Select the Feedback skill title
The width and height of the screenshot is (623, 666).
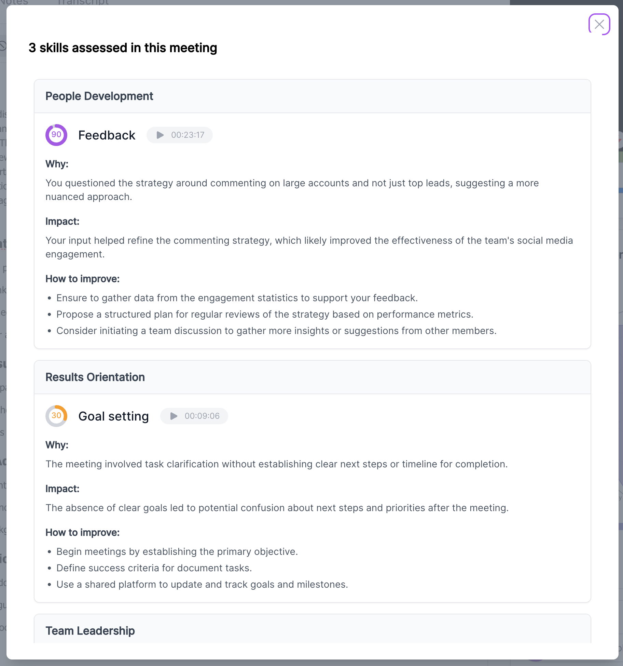[x=107, y=135]
